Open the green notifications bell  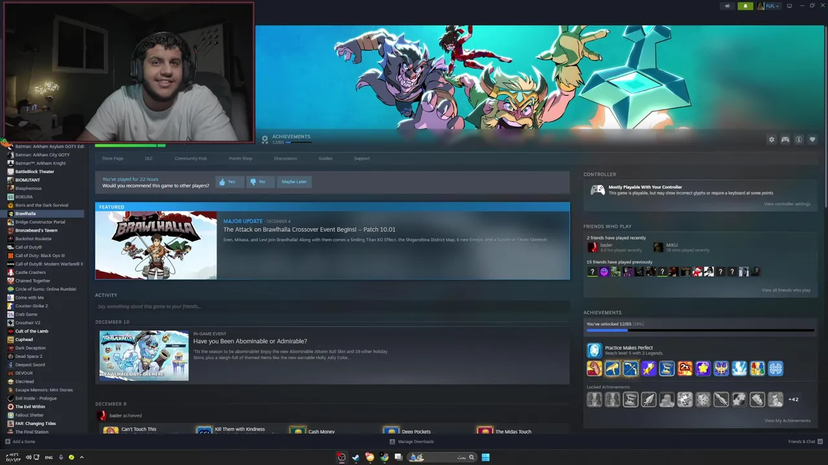745,6
